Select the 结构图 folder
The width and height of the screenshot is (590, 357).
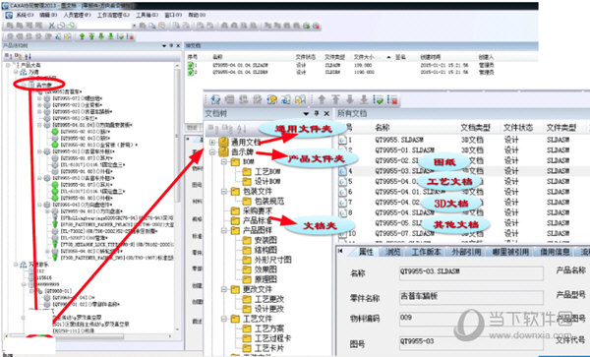260,250
